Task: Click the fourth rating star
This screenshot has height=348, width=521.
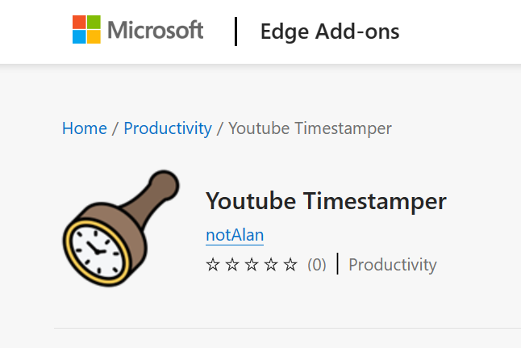Action: 271,265
